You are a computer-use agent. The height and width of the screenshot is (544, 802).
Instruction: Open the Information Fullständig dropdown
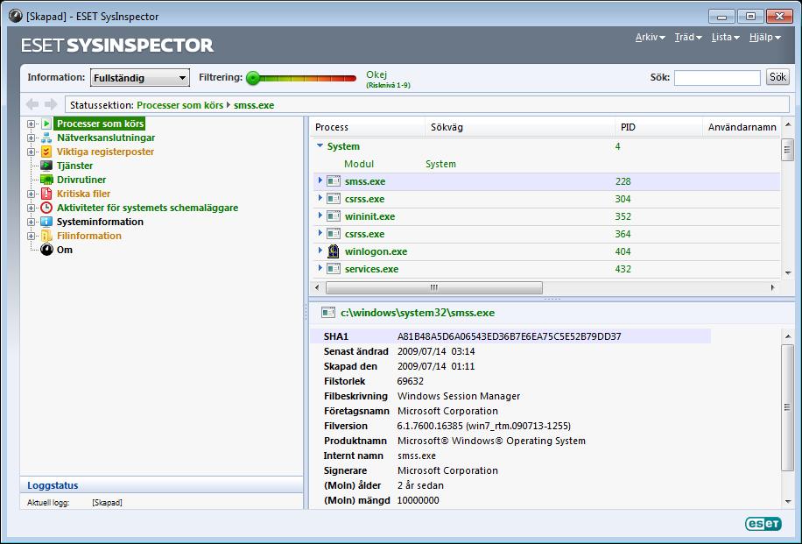coord(139,78)
